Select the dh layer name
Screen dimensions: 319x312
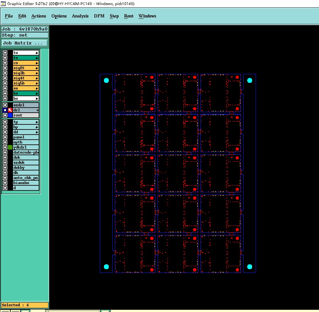(x=26, y=173)
